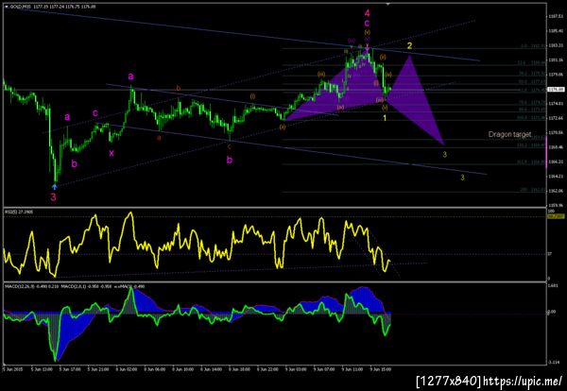Click the GOLD symbol title with OHLC prices
567x391 pixels.
(x=51, y=7)
